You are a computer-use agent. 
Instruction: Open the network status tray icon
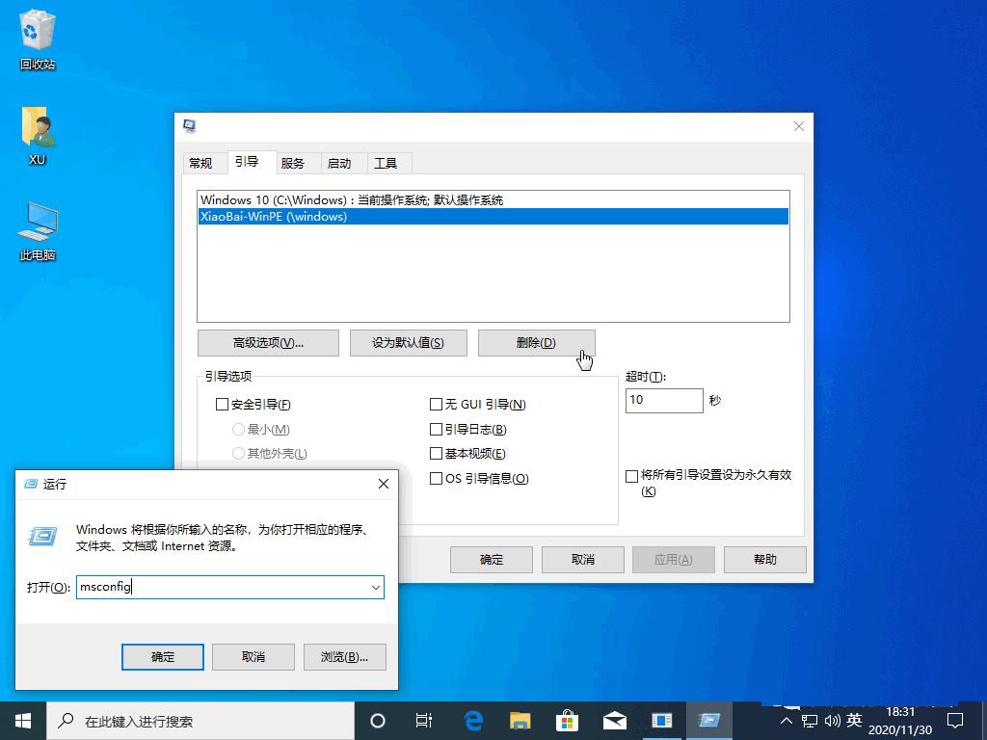(810, 721)
